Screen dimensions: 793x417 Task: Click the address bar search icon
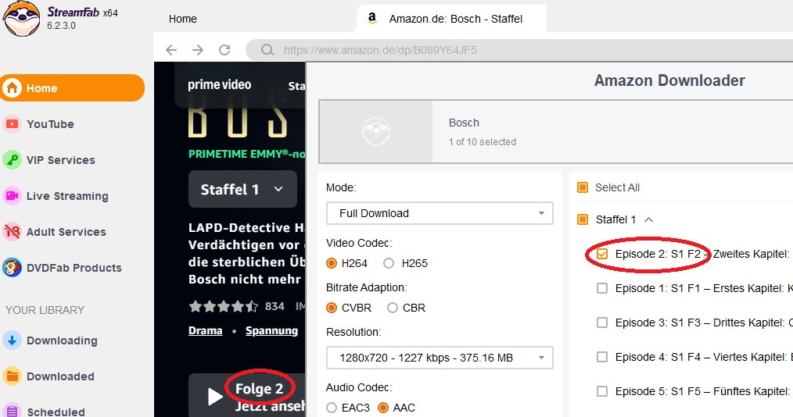pyautogui.click(x=267, y=49)
